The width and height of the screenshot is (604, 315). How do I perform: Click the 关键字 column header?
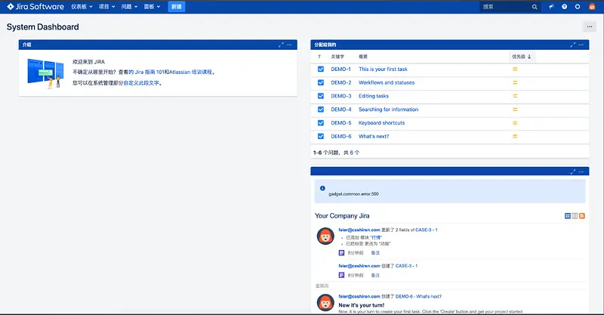tap(337, 57)
